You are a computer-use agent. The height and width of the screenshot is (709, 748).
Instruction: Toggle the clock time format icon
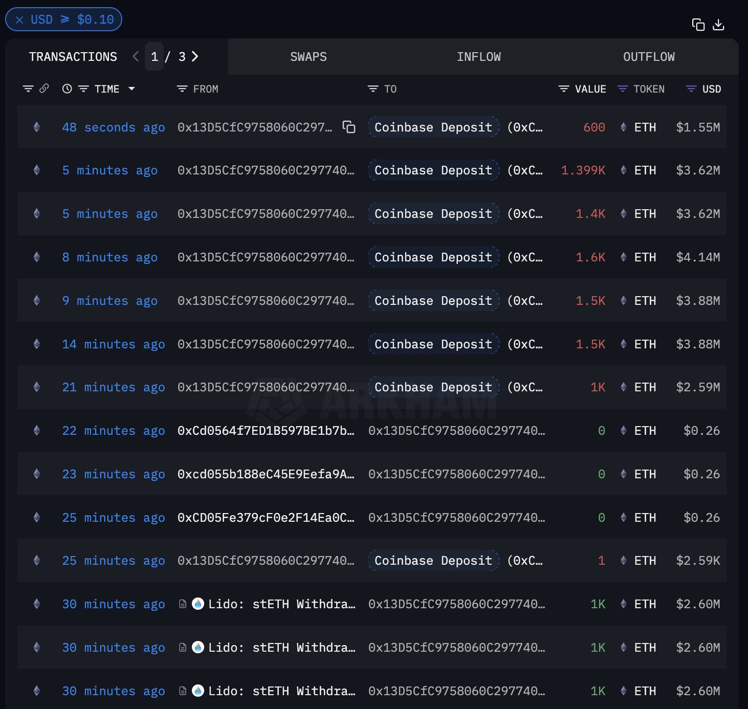(x=67, y=88)
